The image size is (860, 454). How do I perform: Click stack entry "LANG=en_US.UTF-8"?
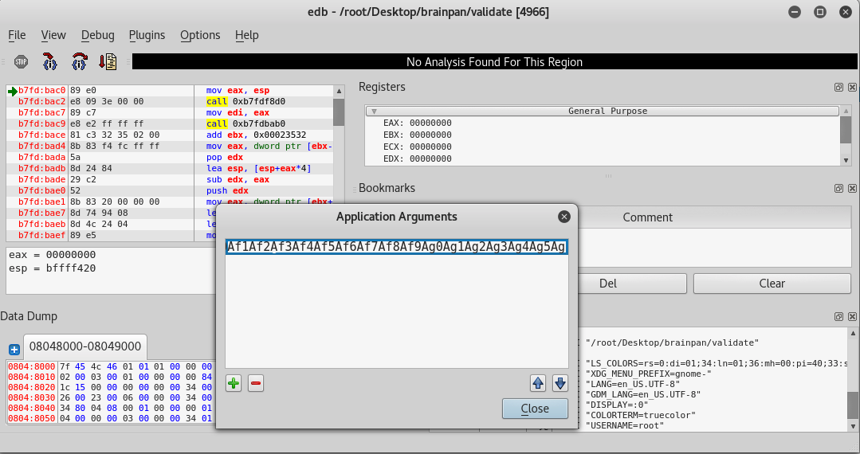pyautogui.click(x=632, y=384)
